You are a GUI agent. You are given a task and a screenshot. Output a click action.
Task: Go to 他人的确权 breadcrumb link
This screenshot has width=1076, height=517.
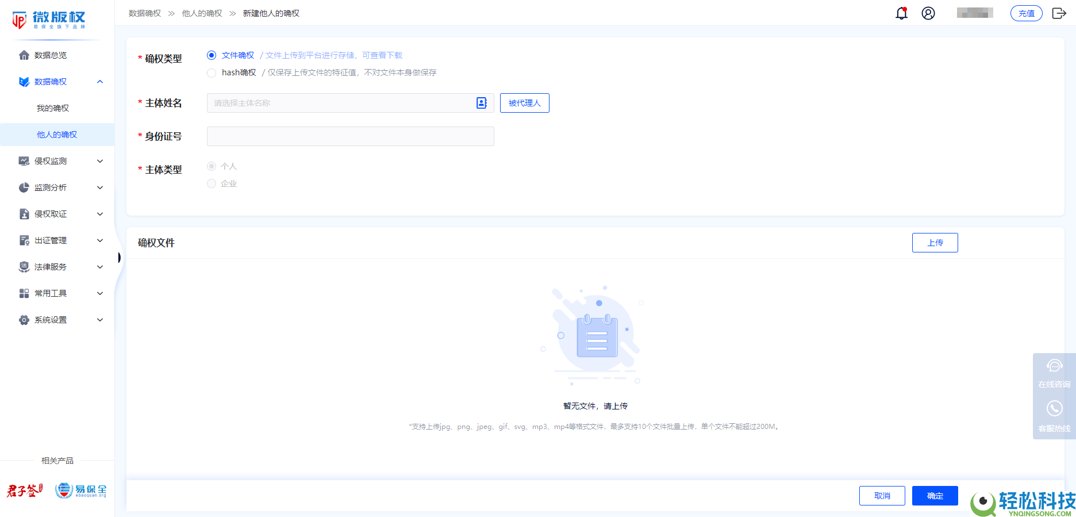(202, 13)
